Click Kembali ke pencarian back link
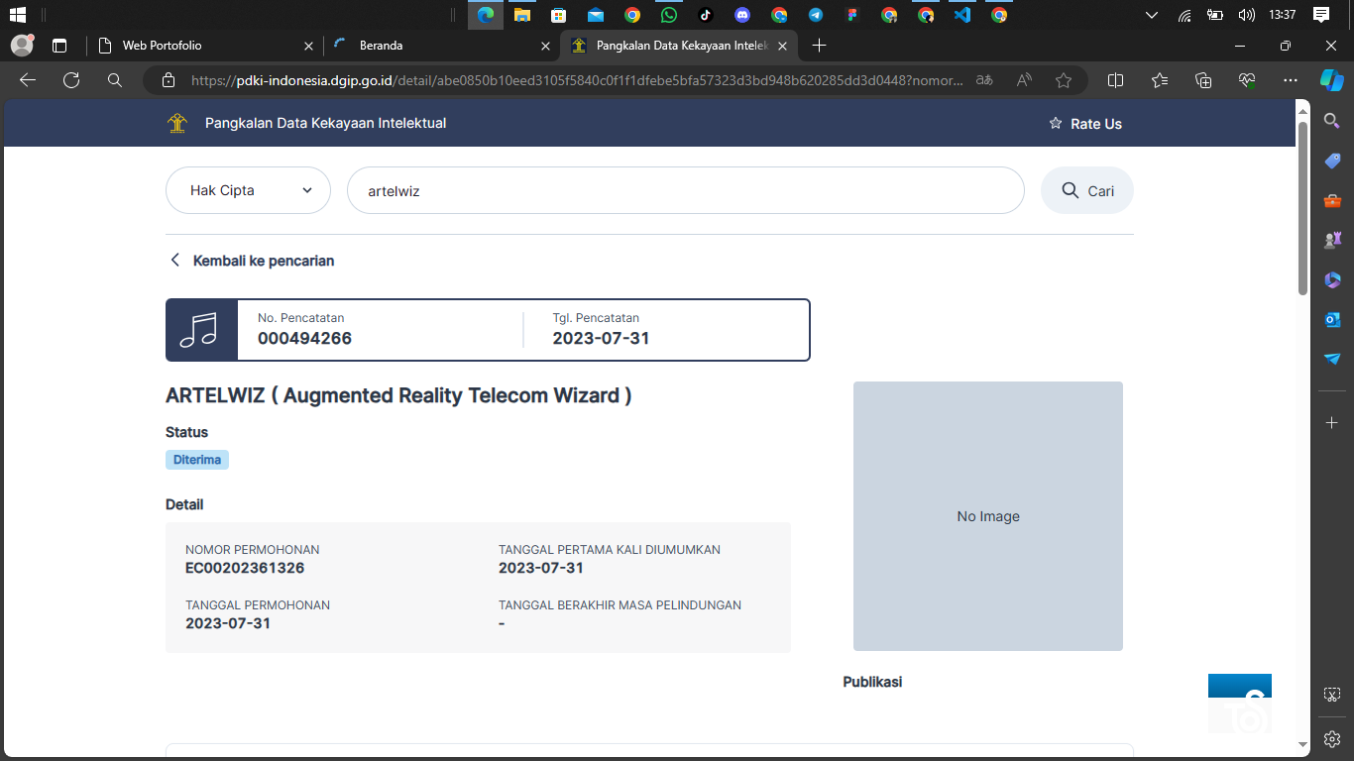 pos(252,261)
